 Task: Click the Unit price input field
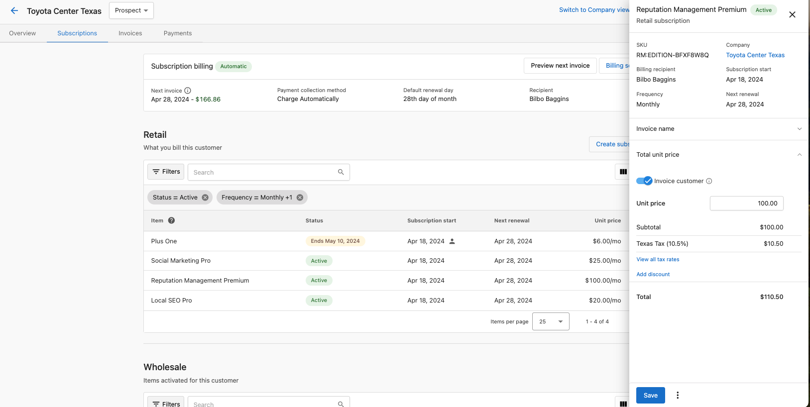(x=747, y=203)
